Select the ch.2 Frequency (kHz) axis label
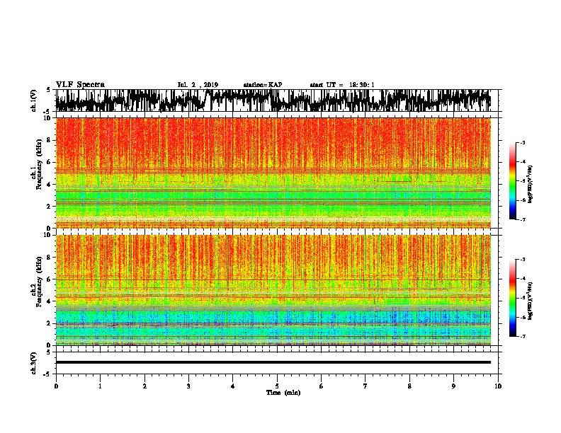The width and height of the screenshot is (561, 433). point(37,282)
